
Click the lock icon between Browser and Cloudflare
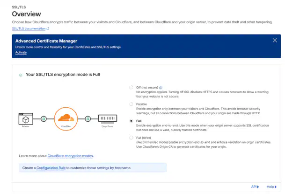(44, 119)
